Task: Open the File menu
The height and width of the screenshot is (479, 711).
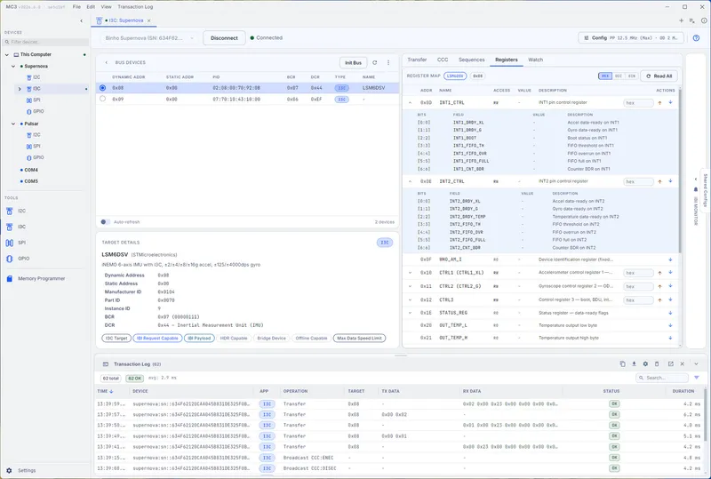Action: point(76,7)
